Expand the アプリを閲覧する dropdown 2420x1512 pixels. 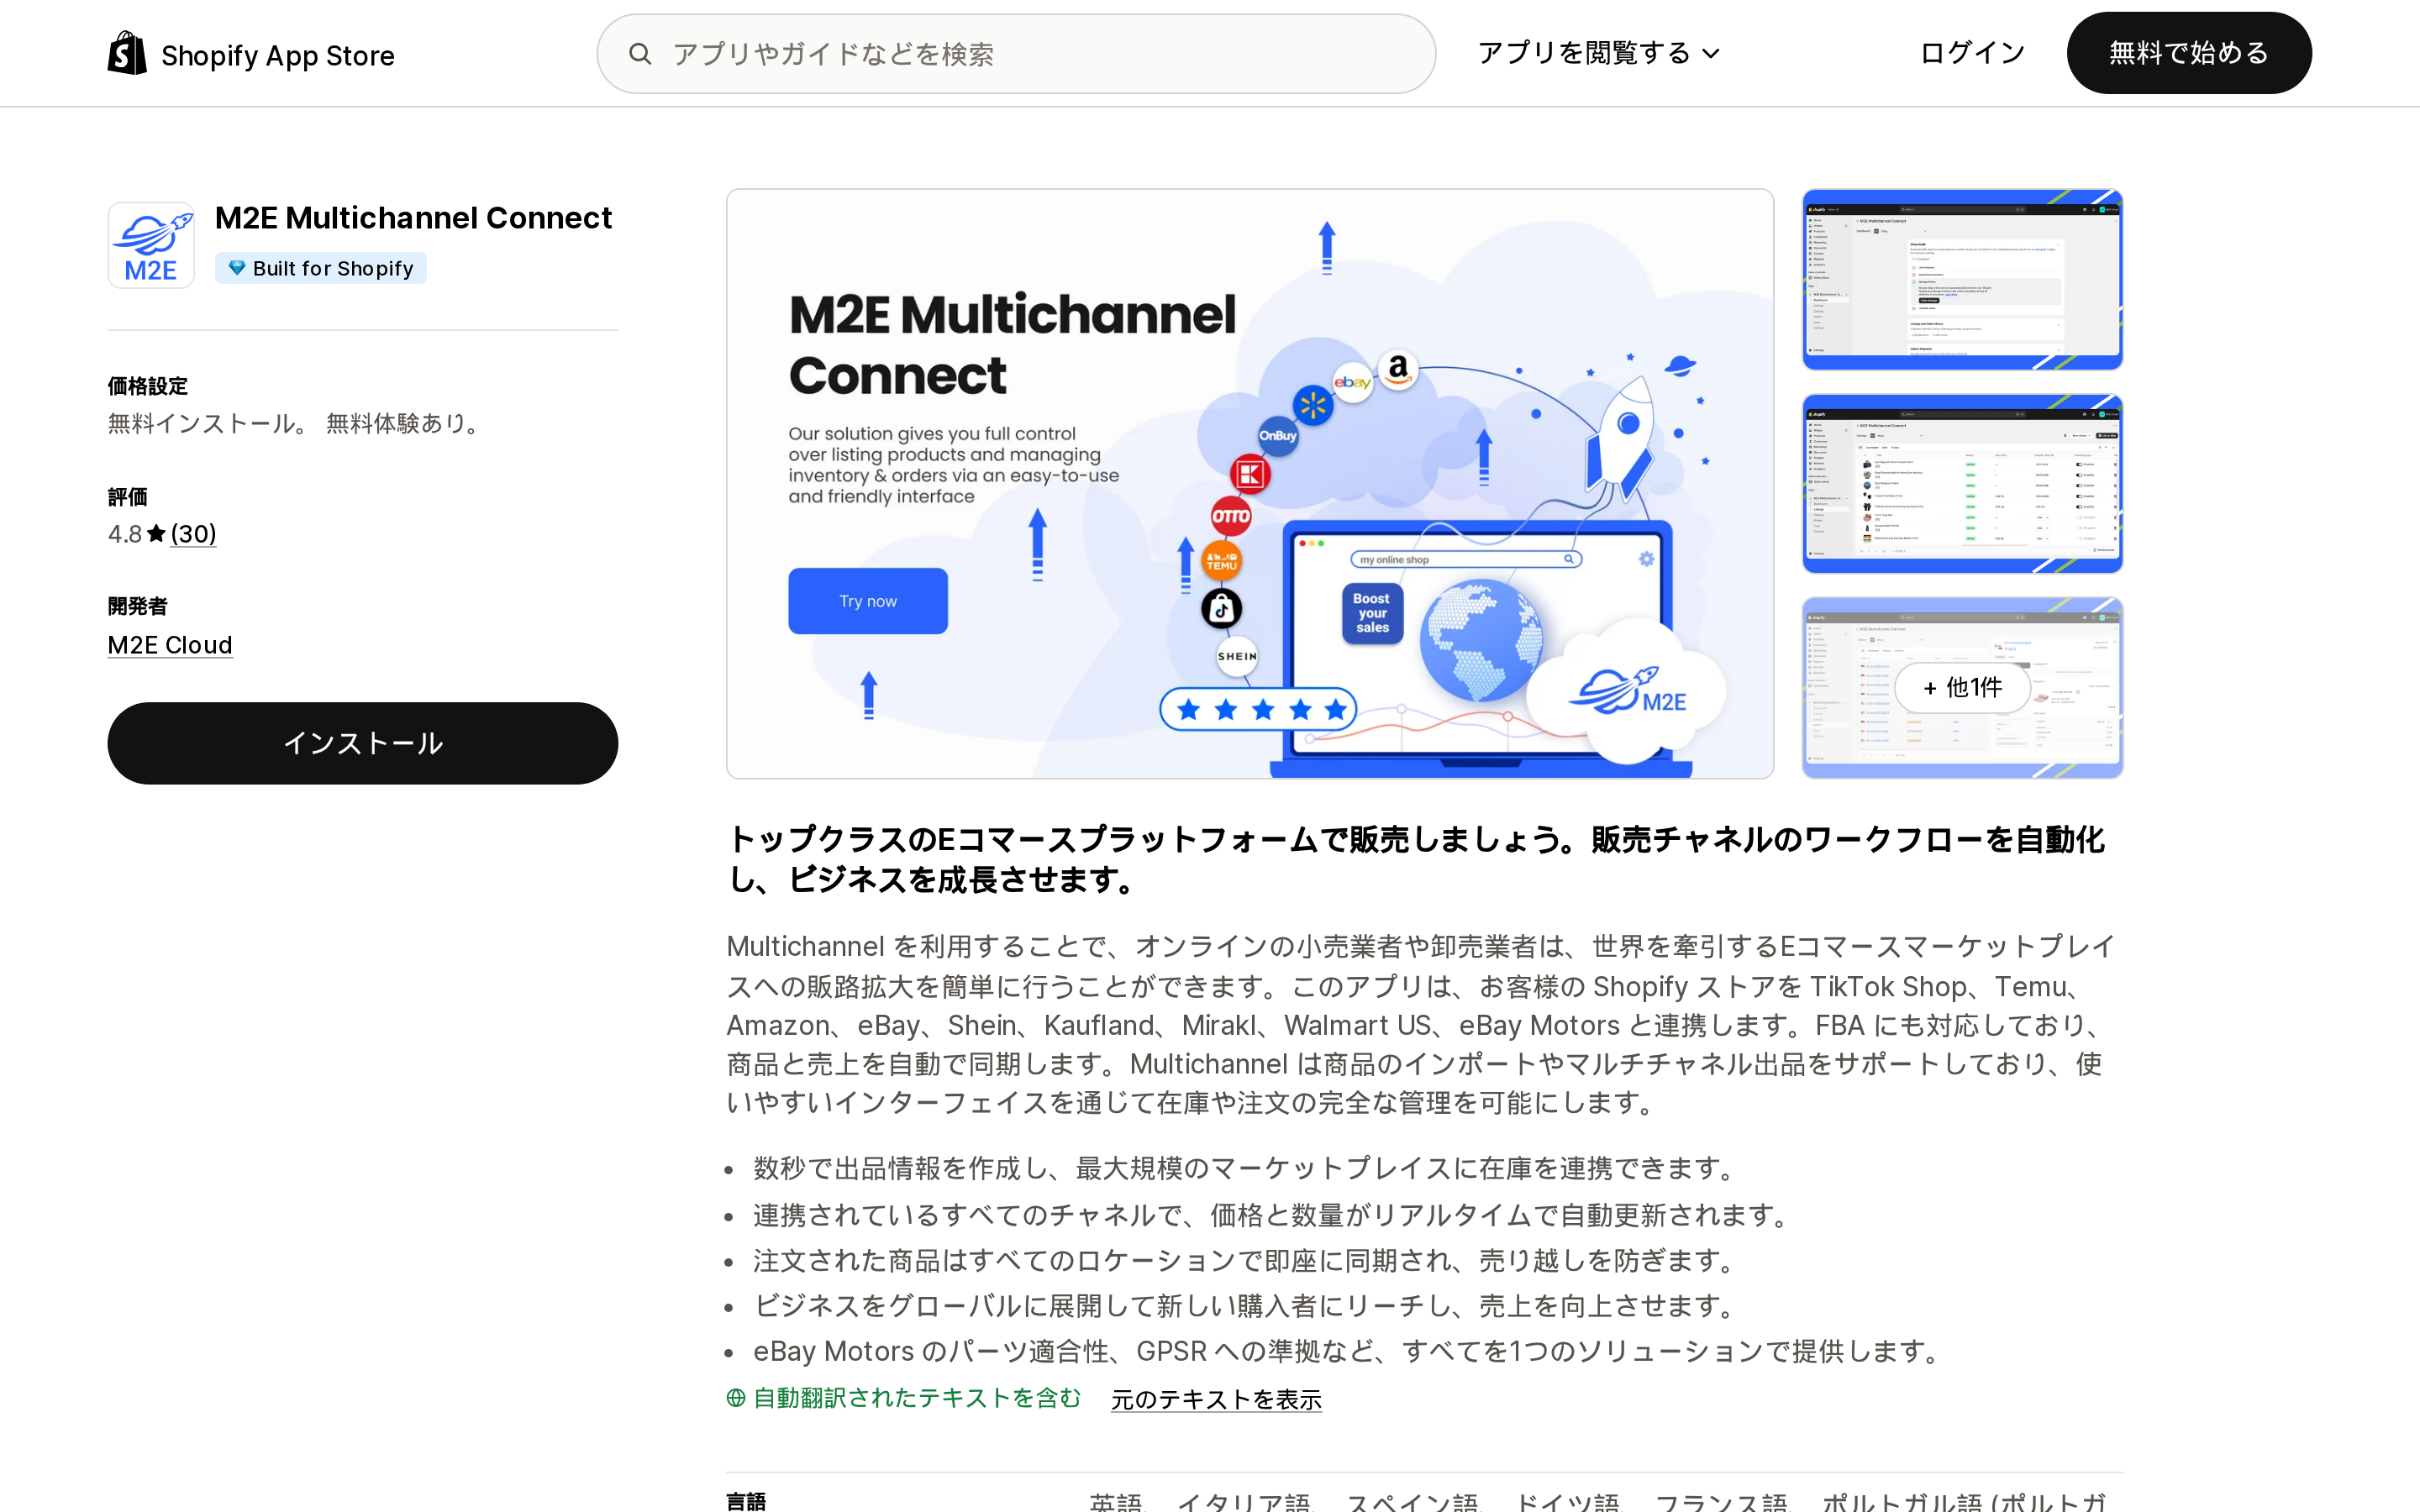[1598, 53]
